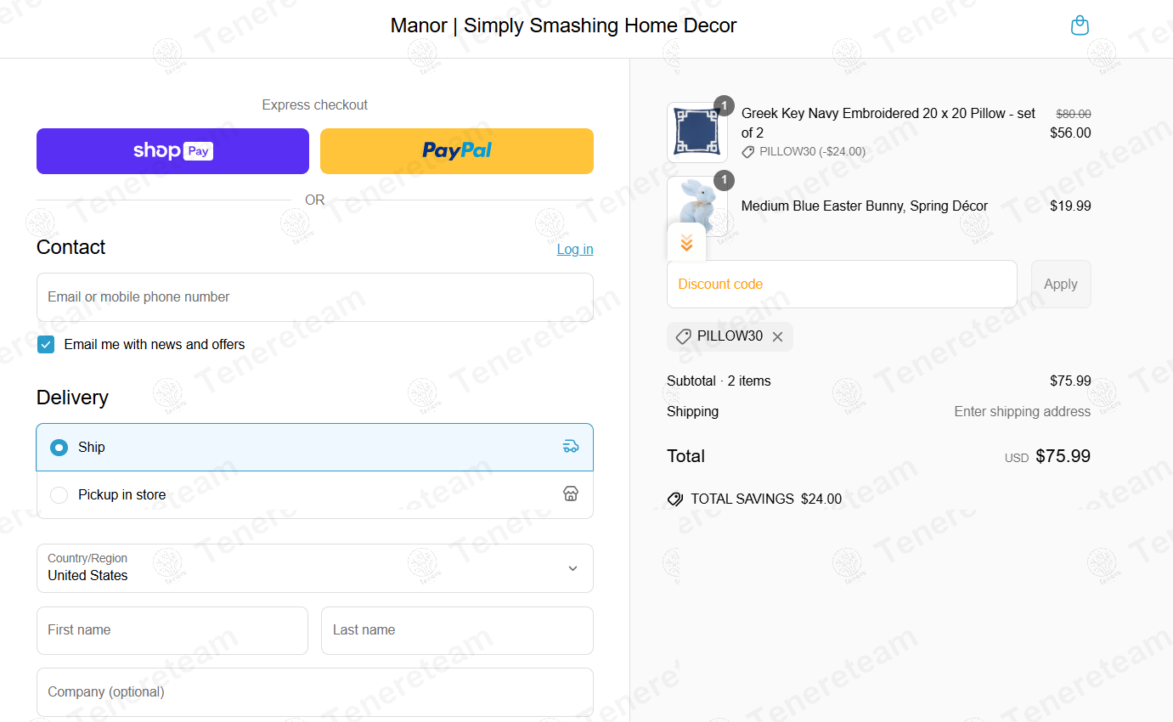
Task: Focus the First name field
Action: click(x=172, y=630)
